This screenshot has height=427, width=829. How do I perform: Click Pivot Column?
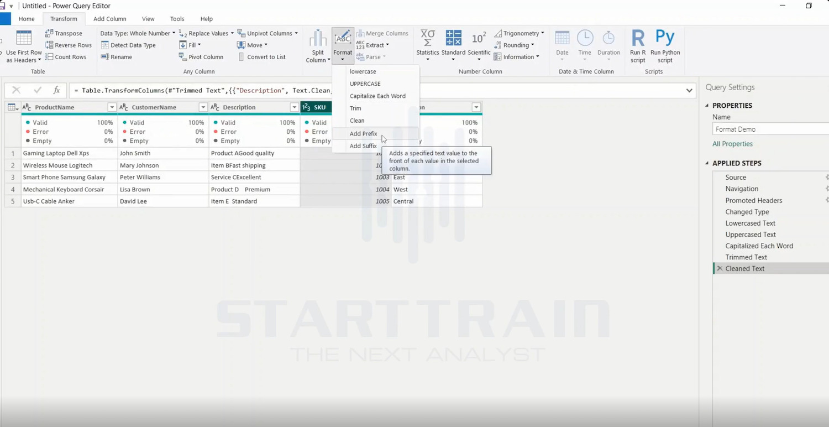click(201, 56)
